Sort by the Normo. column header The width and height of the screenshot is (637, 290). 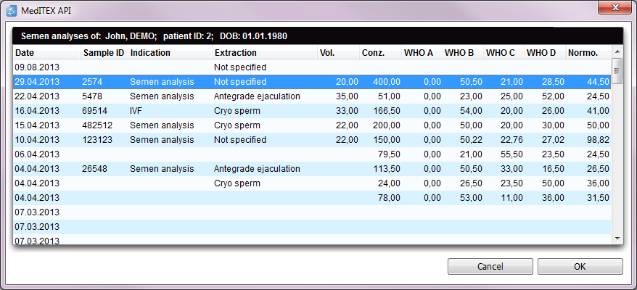(x=588, y=53)
